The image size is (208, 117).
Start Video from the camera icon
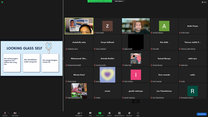15,114
